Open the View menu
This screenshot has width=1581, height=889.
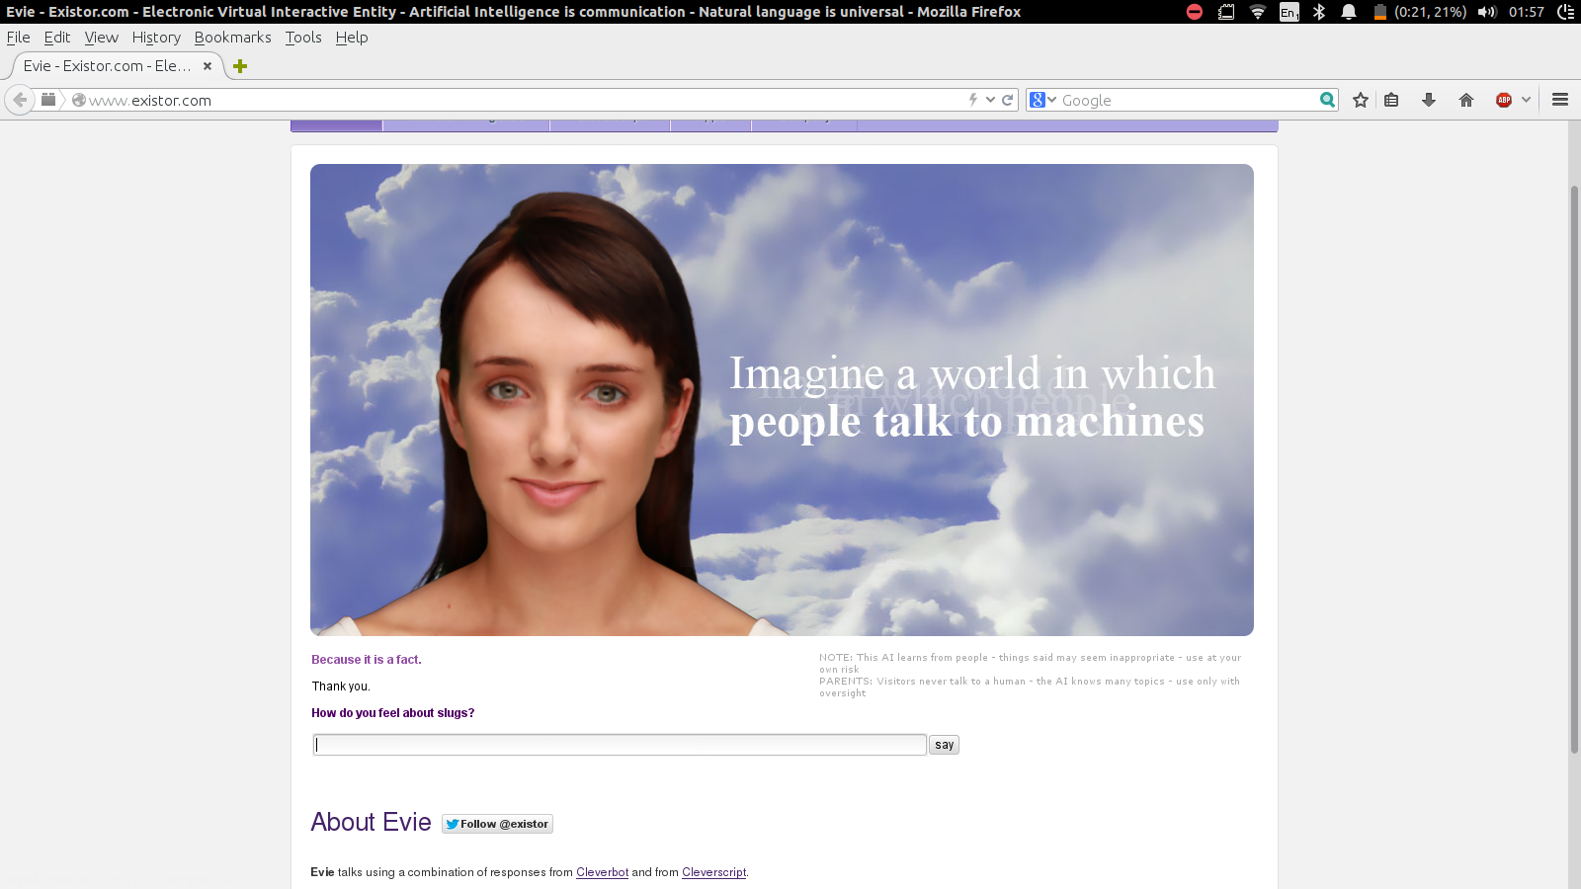(x=101, y=38)
